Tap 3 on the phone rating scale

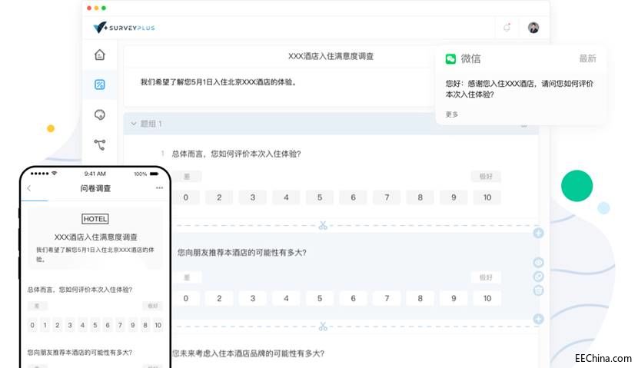(70, 325)
